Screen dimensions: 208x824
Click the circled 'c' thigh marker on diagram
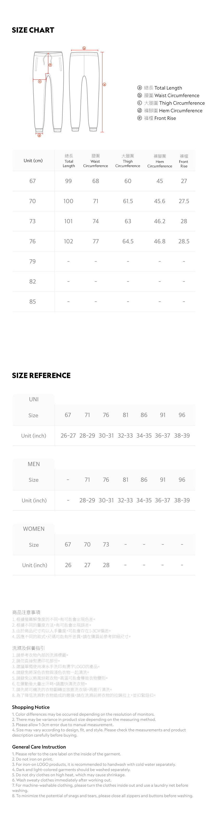point(40,81)
